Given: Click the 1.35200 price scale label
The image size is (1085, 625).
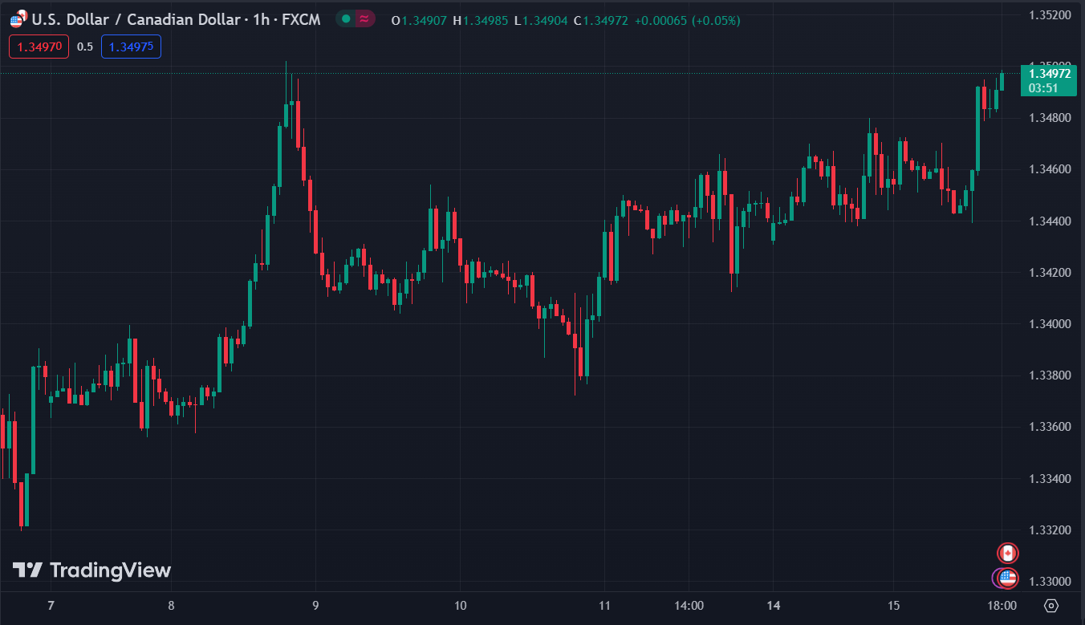Looking at the screenshot, I should coord(1049,15).
